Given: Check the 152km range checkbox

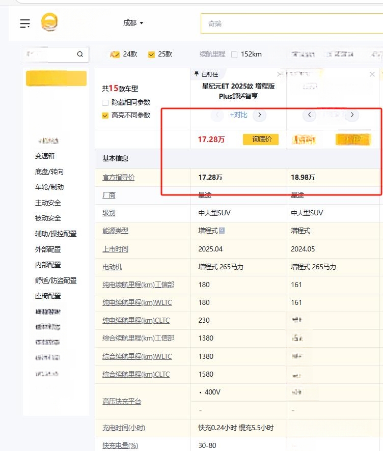Looking at the screenshot, I should [234, 54].
